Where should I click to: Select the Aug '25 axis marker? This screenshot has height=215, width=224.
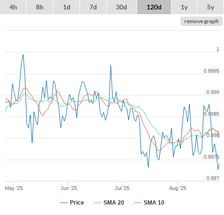[178, 188]
